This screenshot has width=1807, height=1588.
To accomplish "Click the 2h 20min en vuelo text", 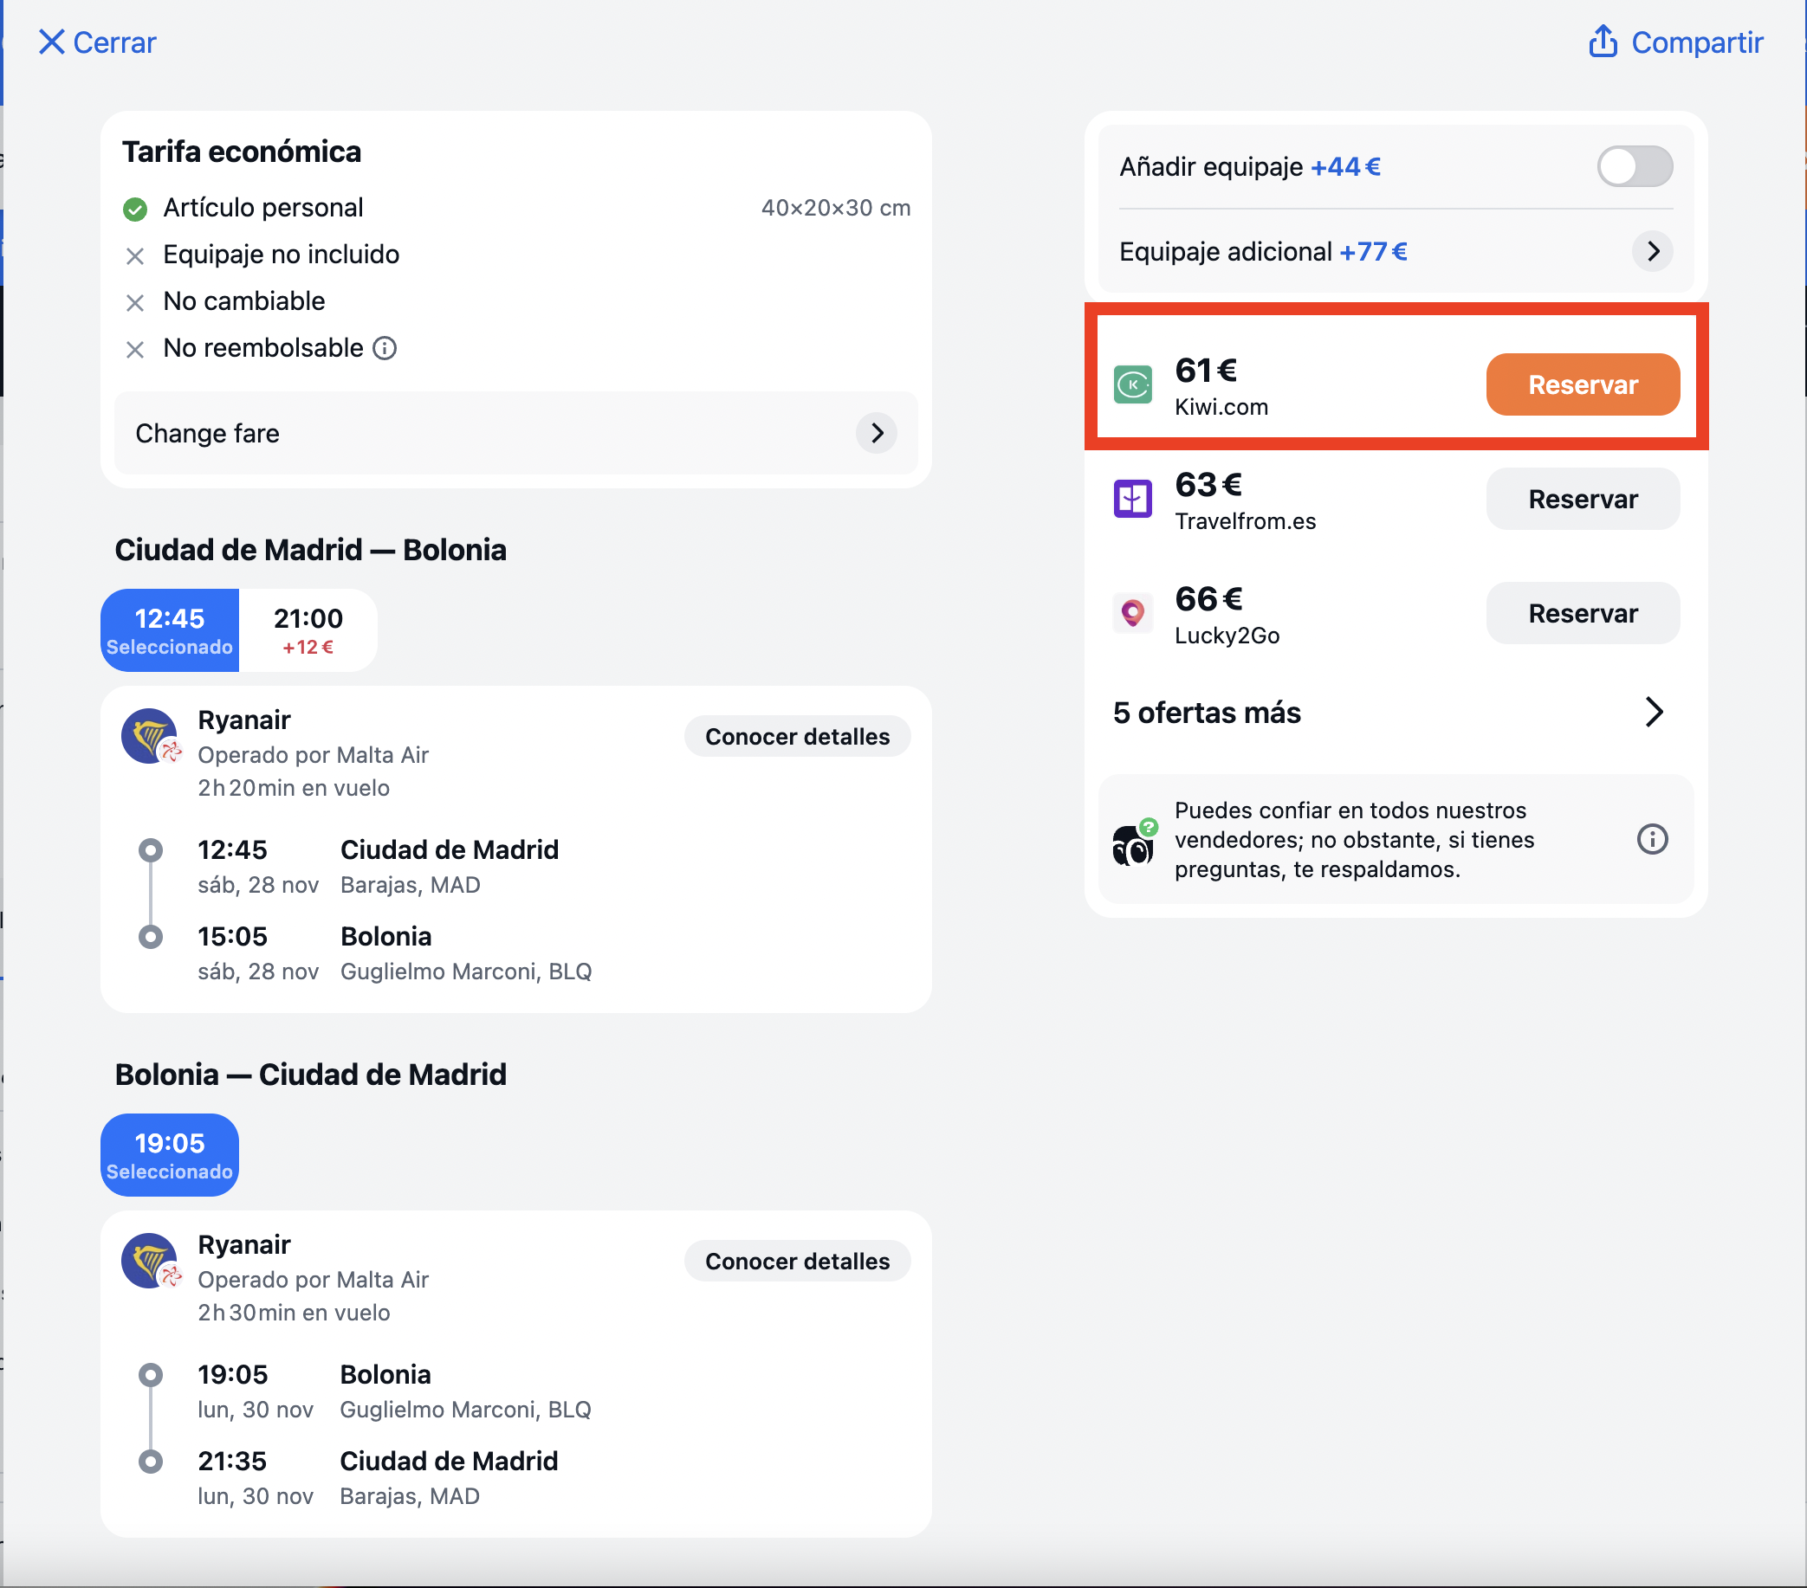I will [x=294, y=788].
